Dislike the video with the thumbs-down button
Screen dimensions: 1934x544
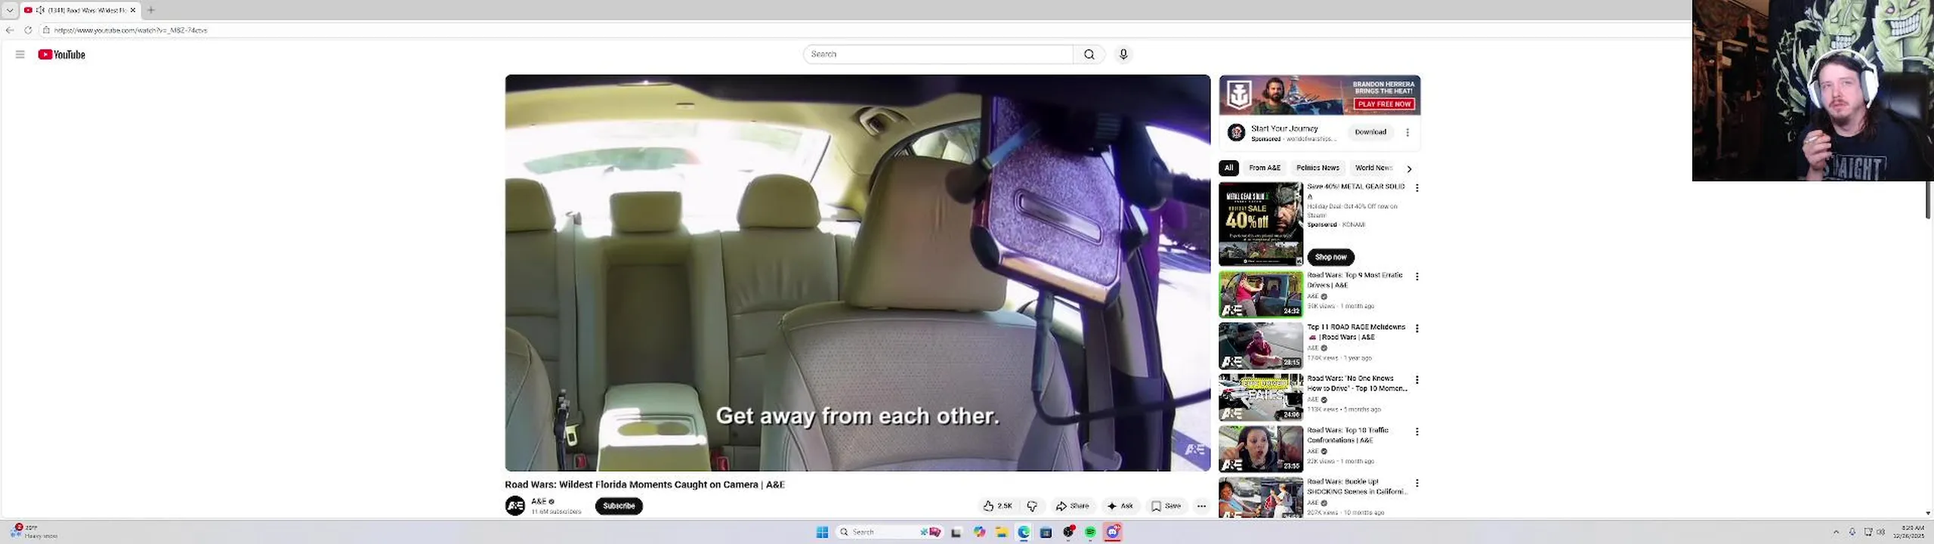pos(1032,506)
